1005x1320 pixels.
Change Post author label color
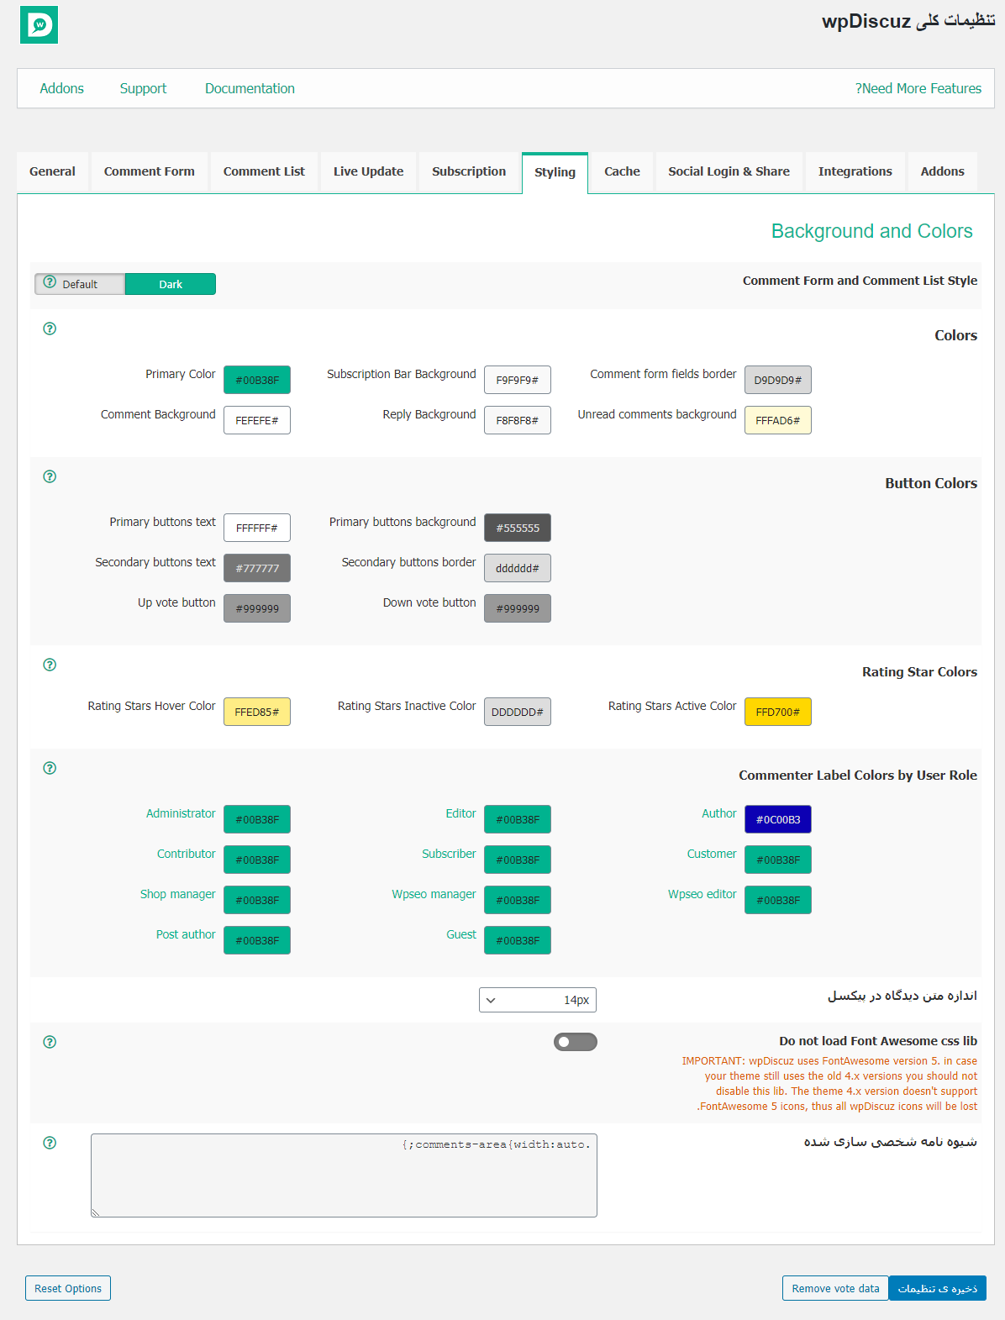[257, 940]
